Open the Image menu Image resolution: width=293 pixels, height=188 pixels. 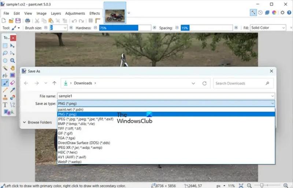pos(41,14)
